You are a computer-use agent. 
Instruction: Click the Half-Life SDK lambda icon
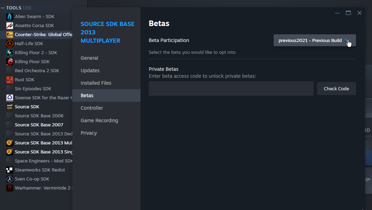coord(9,44)
